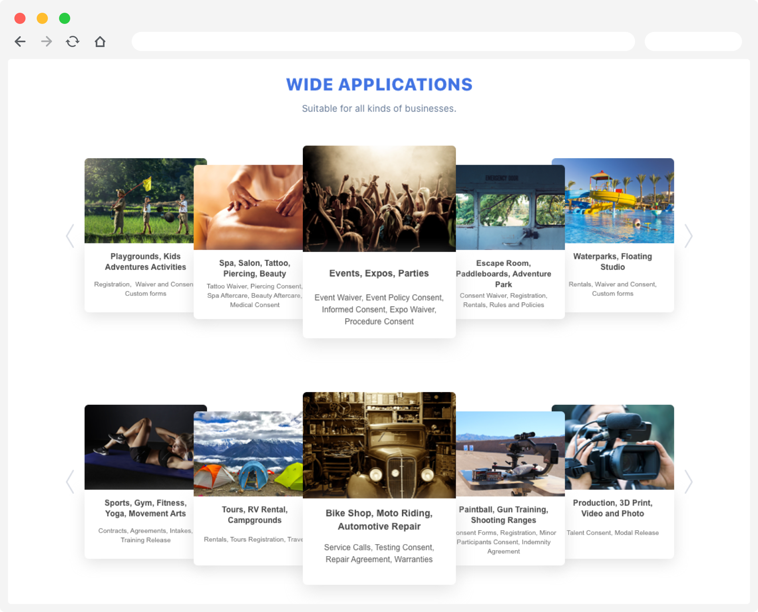Open the shooting range rifle photo

[510, 454]
